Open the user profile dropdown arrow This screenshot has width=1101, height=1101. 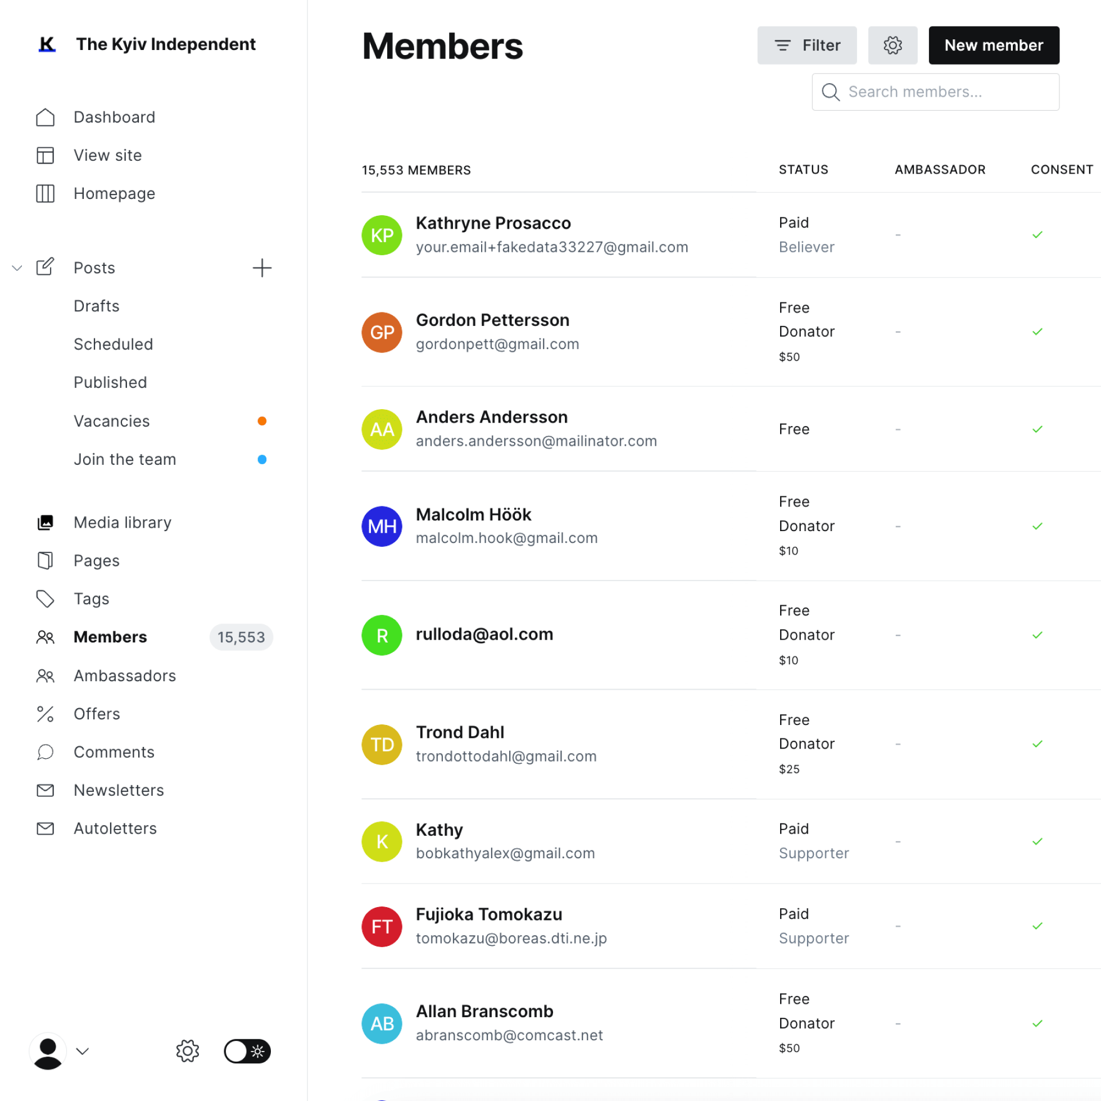point(83,1051)
